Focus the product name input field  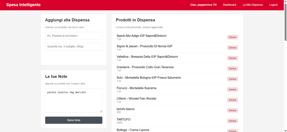pyautogui.click(x=74, y=36)
